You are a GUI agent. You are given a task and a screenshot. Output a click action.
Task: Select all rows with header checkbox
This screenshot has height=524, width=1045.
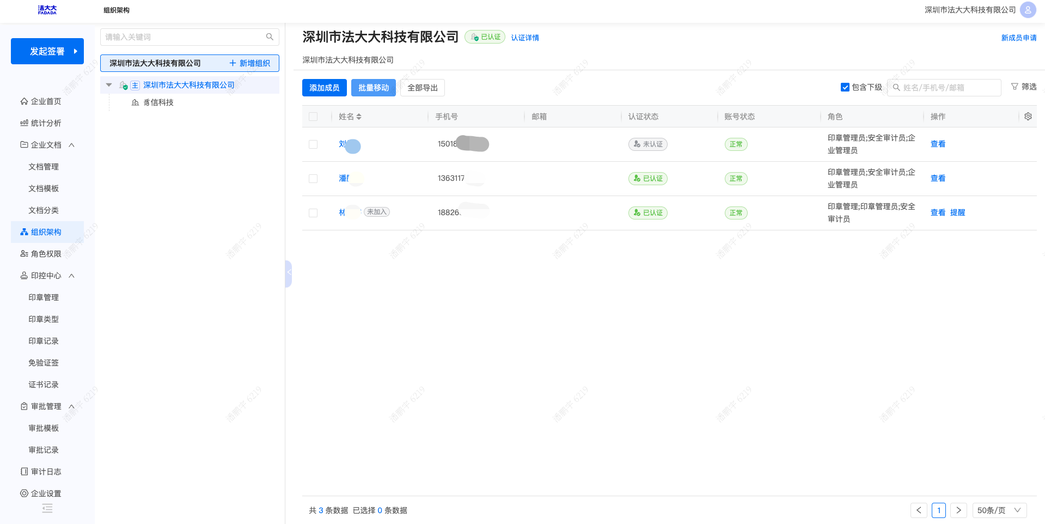(x=313, y=117)
